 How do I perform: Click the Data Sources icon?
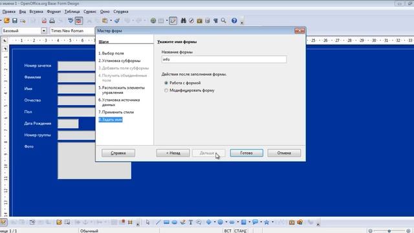click(208, 21)
